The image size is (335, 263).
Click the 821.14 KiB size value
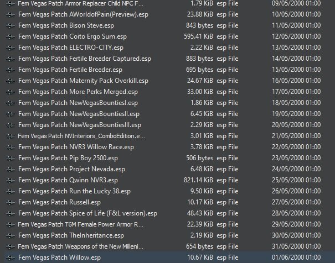[198, 181]
